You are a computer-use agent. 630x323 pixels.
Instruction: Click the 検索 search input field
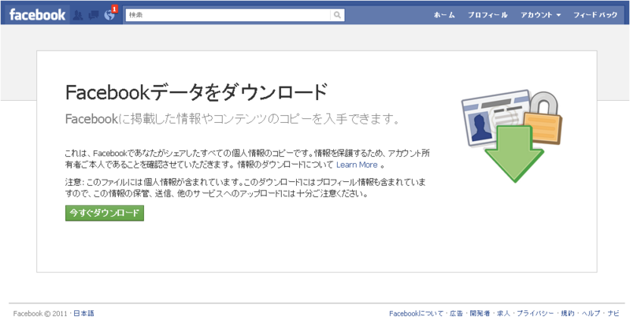click(x=228, y=15)
